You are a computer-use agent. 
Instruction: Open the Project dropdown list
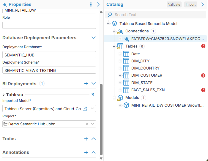tap(92, 124)
